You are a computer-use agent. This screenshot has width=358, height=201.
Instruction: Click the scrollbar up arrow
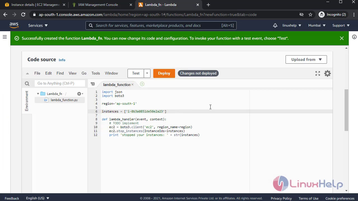click(347, 48)
